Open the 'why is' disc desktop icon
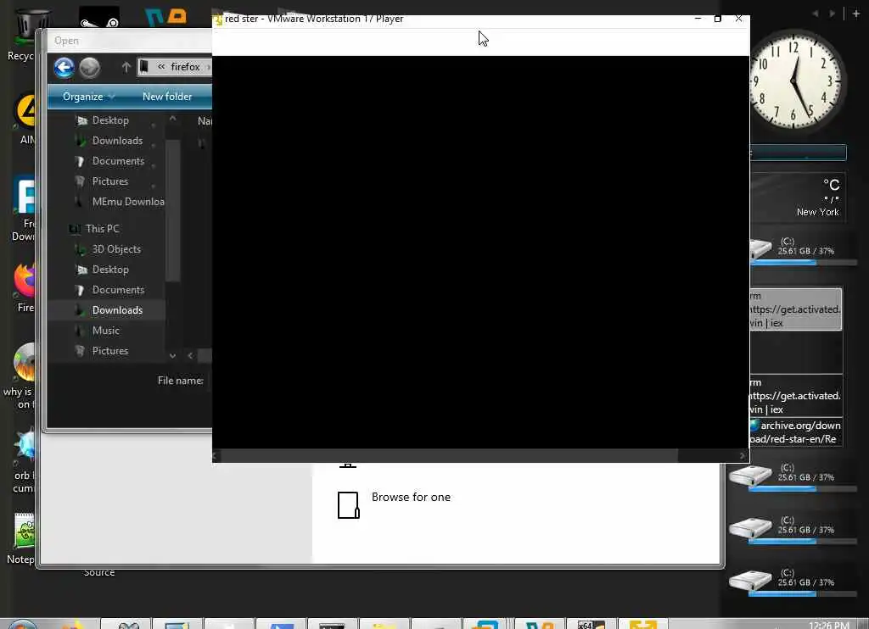 [x=20, y=376]
